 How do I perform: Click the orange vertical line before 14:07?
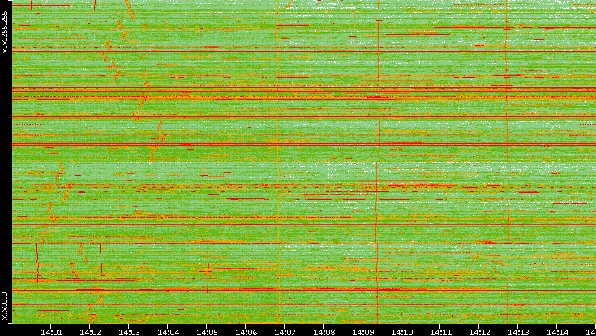coord(278,161)
